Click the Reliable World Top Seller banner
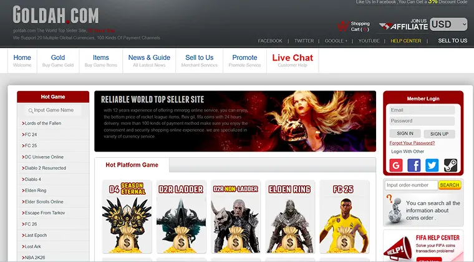The image size is (474, 262). click(235, 121)
